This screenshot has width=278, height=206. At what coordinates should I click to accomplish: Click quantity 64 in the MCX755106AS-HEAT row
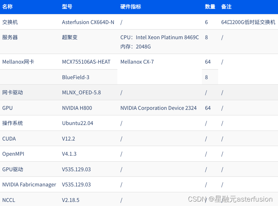[x=208, y=62]
